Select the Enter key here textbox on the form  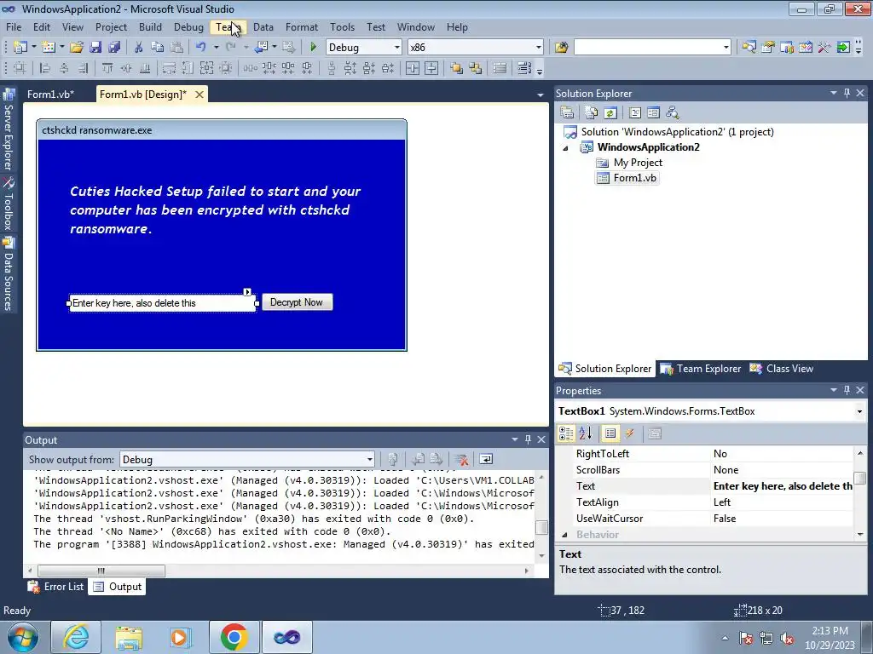coord(162,303)
